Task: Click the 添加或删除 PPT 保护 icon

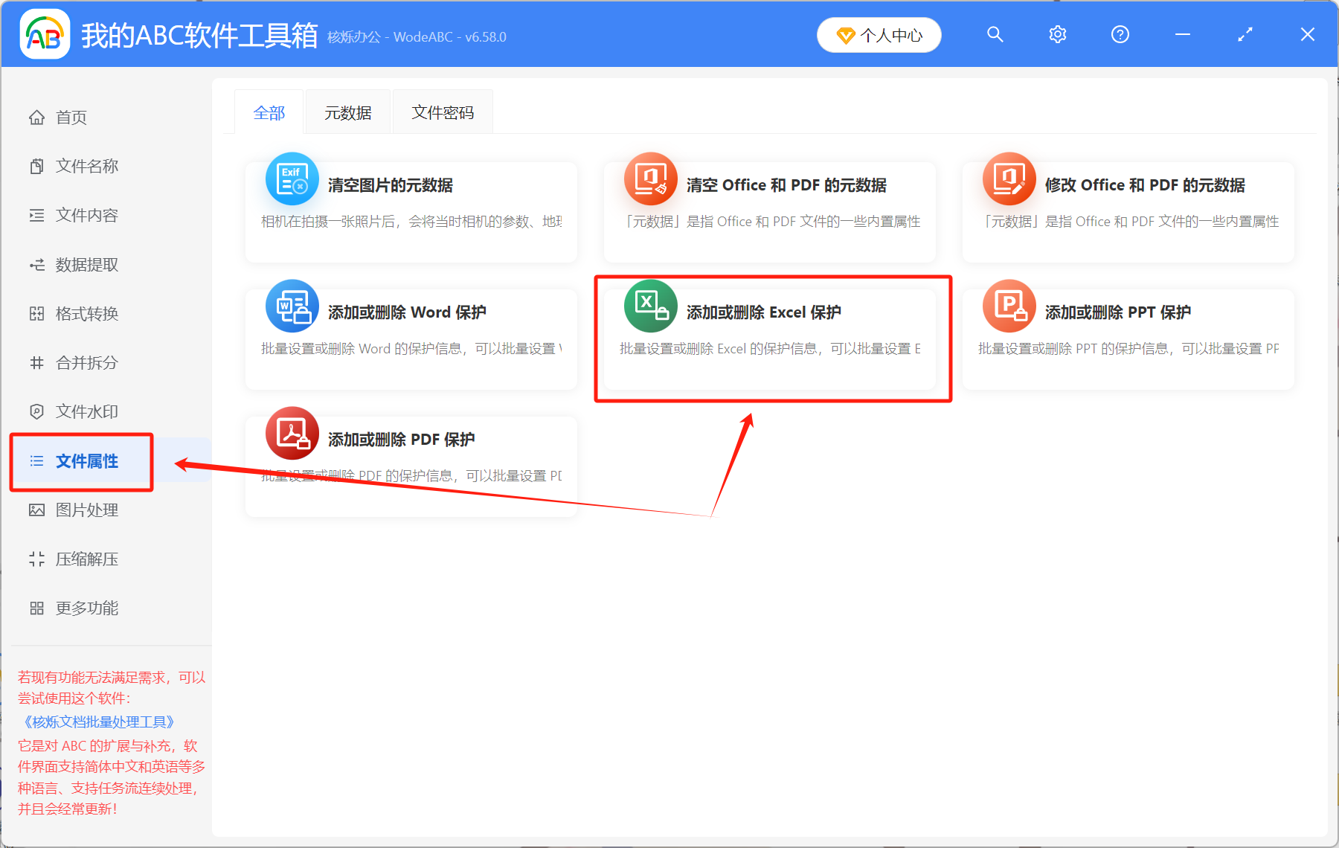Action: [1009, 306]
